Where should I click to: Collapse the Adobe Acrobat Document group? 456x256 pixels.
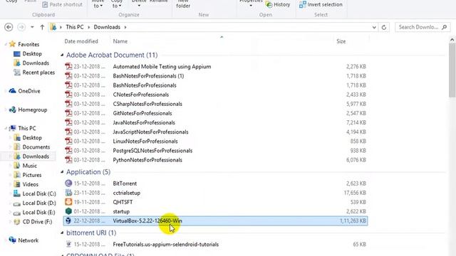(62, 55)
